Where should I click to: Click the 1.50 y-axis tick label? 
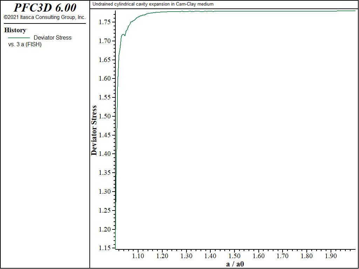pyautogui.click(x=105, y=116)
